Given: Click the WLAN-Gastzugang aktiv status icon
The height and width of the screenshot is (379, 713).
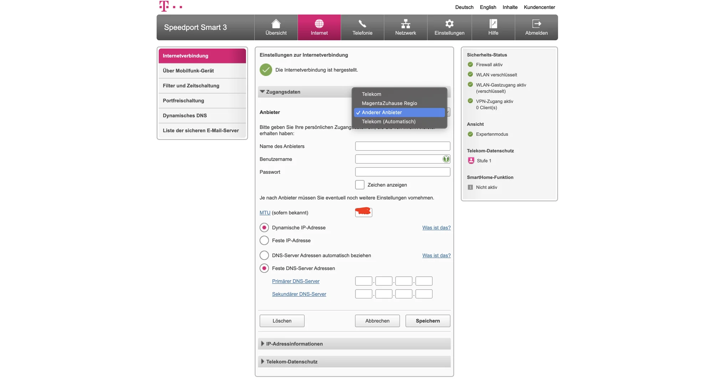Looking at the screenshot, I should 470,84.
